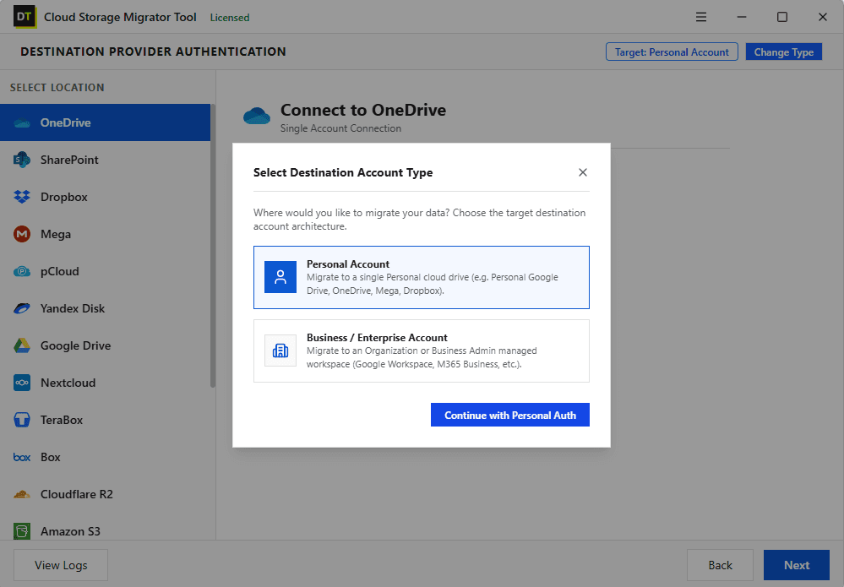Viewport: 844px width, 587px height.
Task: Select OneDrive location label
Action: click(66, 122)
